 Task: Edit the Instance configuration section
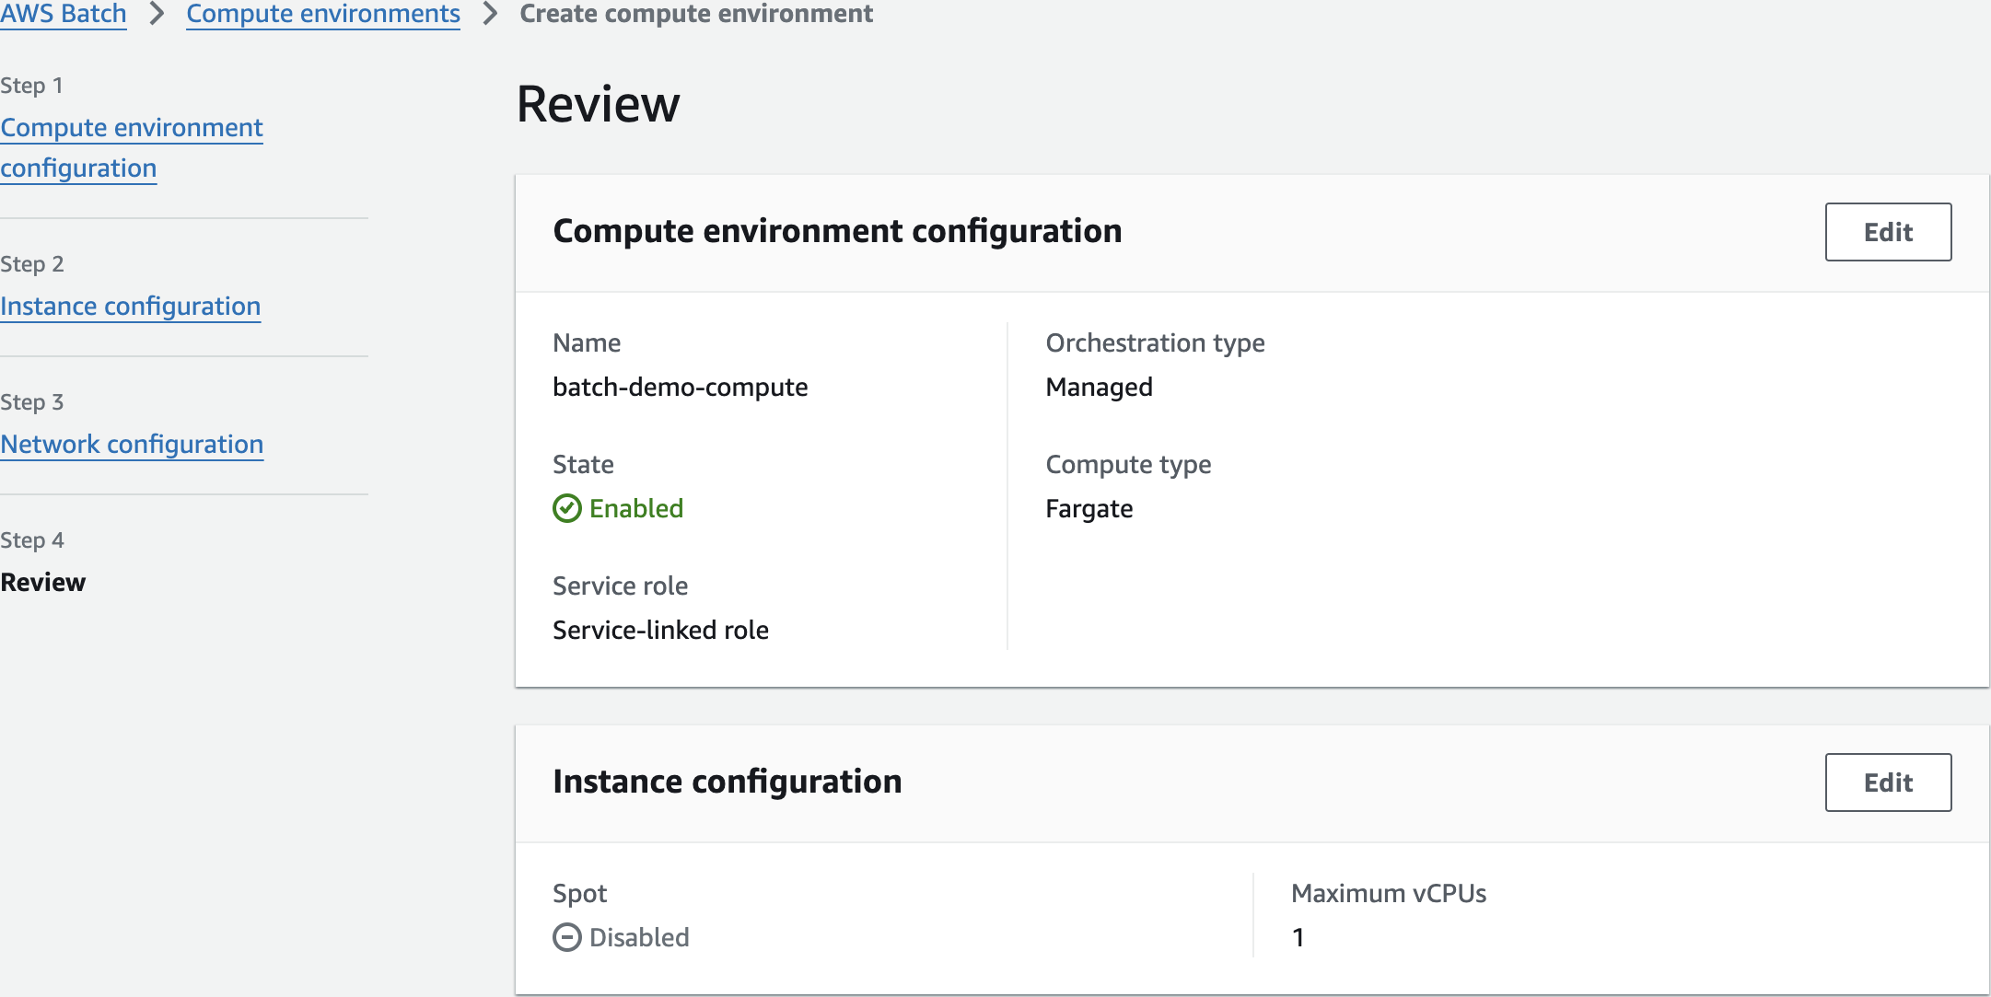tap(1888, 783)
